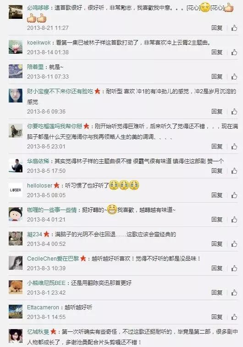Like CecileChen爱在巴黎's comment
Screen dimensions: 243x347
coord(234,268)
